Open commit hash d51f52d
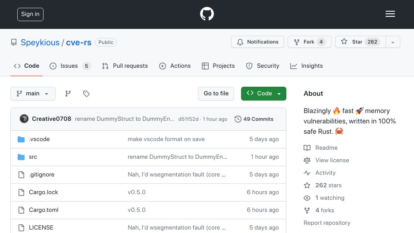Viewport: 414px width, 233px height. point(188,119)
